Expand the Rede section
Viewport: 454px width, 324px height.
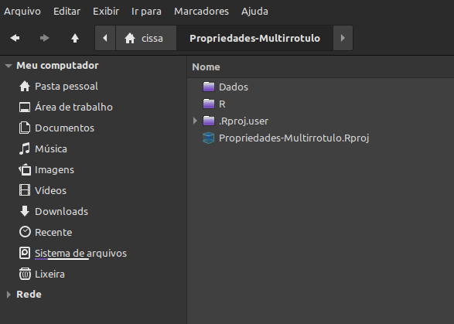point(9,295)
